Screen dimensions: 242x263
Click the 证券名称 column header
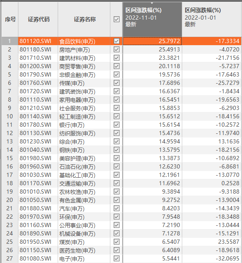coord(84,20)
